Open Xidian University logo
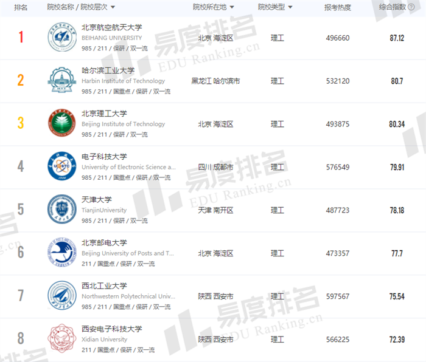The width and height of the screenshot is (426, 362). [x=62, y=338]
